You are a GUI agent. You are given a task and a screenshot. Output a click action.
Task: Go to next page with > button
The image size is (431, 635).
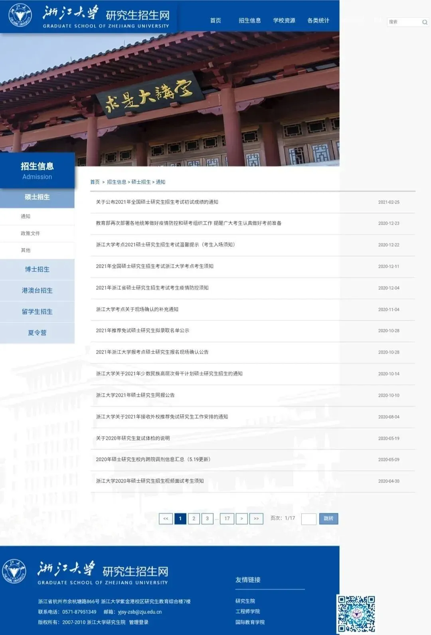pos(241,518)
